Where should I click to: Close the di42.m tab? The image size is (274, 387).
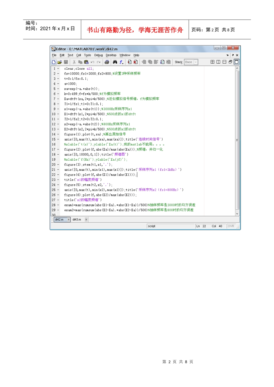click(x=69, y=220)
